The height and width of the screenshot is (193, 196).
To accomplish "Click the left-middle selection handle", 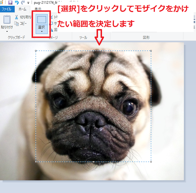I will click(36, 106).
